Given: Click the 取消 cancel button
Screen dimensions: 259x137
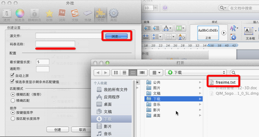Looking at the screenshot, I should tap(82, 130).
